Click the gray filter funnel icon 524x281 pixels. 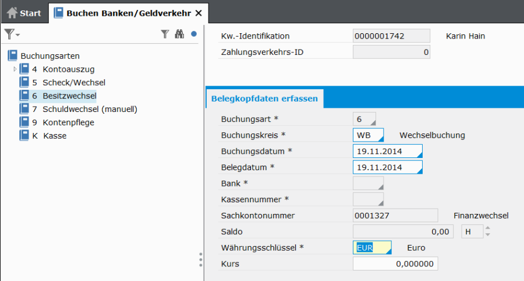click(x=165, y=34)
